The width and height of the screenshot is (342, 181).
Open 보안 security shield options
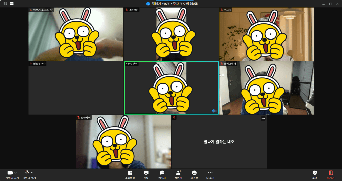(314, 175)
